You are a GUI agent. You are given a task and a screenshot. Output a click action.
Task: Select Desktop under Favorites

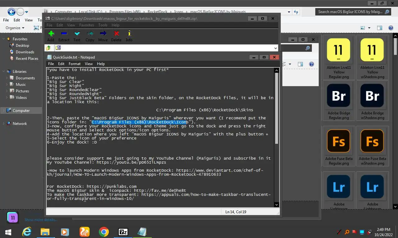pyautogui.click(x=22, y=45)
